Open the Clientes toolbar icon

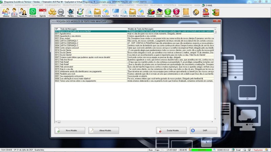point(6,12)
